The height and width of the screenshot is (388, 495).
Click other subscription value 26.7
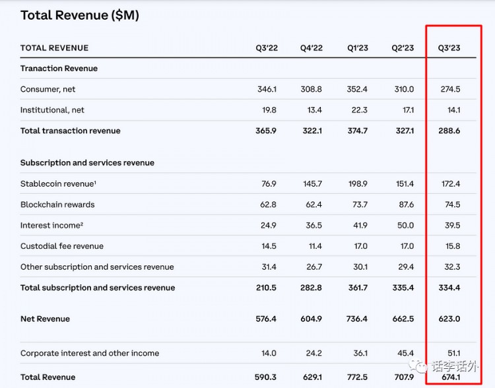(314, 267)
